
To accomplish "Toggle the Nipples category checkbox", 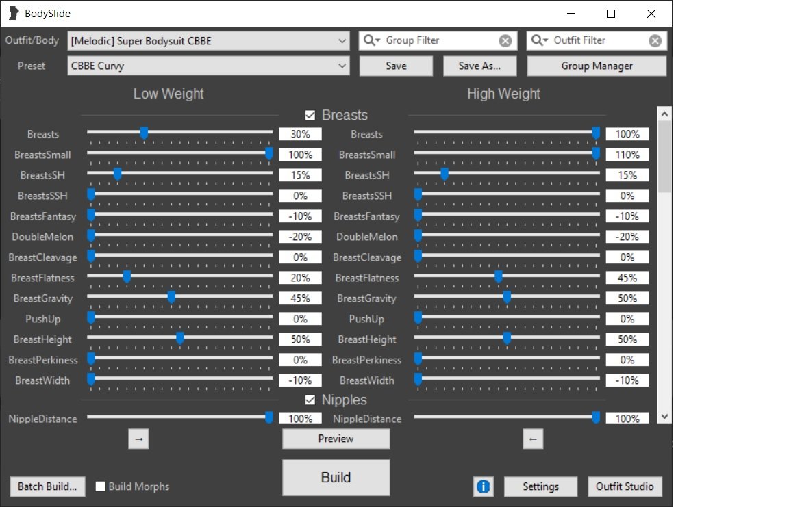I will (x=310, y=400).
